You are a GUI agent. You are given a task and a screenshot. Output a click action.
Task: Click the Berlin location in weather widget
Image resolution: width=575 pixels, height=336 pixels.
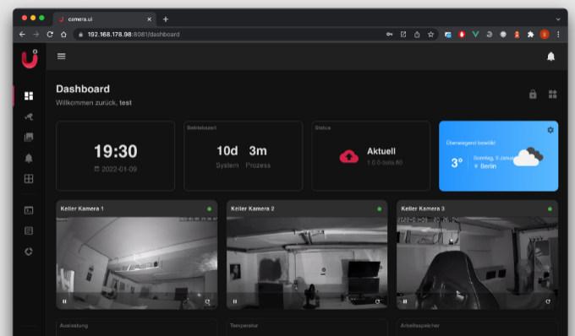(488, 166)
